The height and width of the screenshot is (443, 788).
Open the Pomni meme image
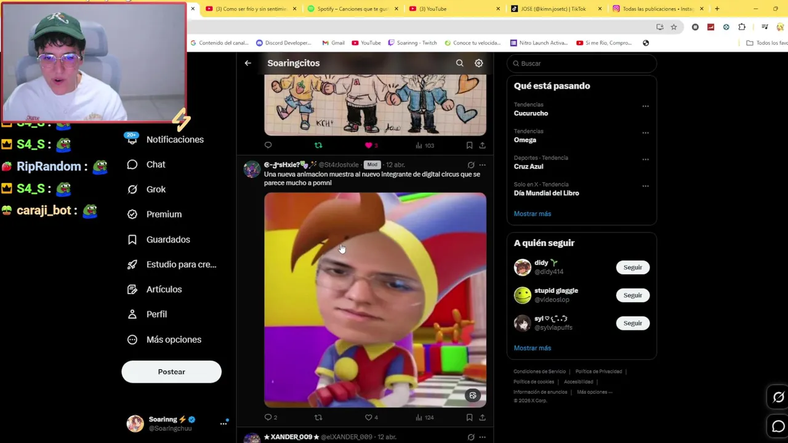click(375, 300)
